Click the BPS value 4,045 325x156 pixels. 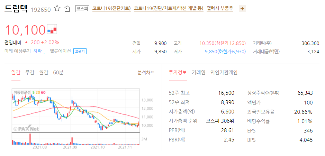[306, 140]
